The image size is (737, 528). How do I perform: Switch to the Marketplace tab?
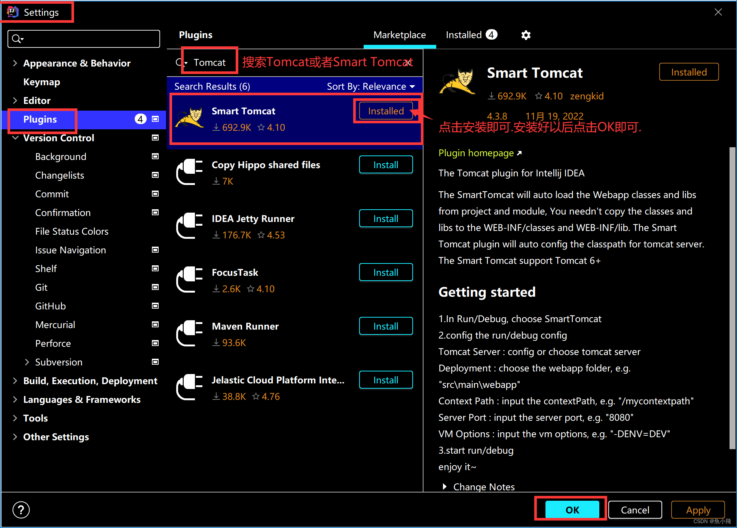pos(399,35)
